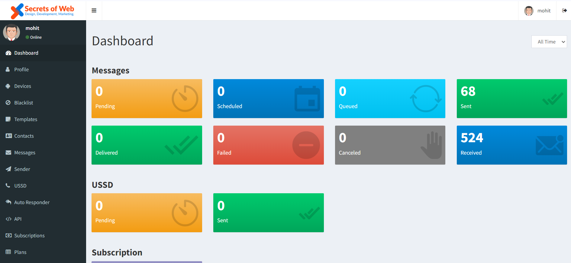Click the logout icon in top bar
571x263 pixels.
pos(564,11)
